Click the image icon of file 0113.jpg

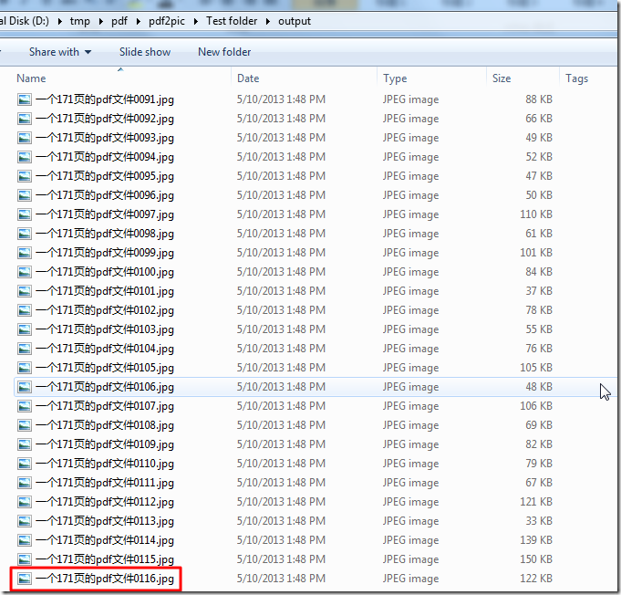24,521
